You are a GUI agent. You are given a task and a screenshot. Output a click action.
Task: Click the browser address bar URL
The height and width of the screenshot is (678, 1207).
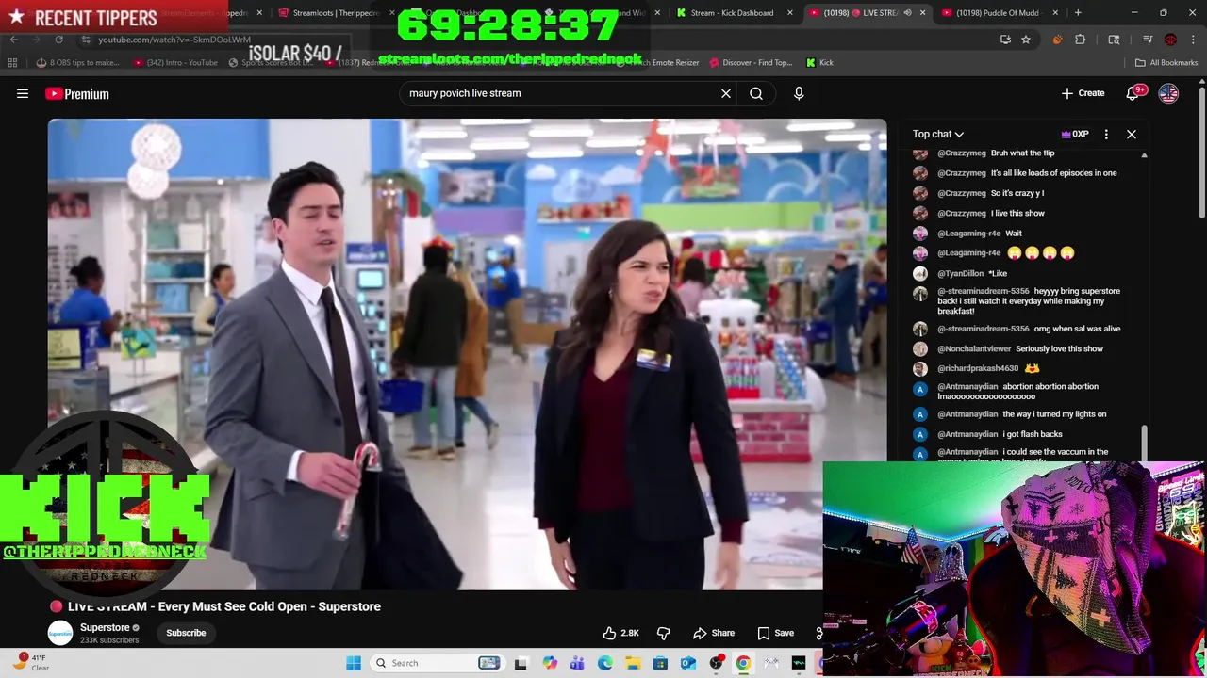tap(174, 40)
